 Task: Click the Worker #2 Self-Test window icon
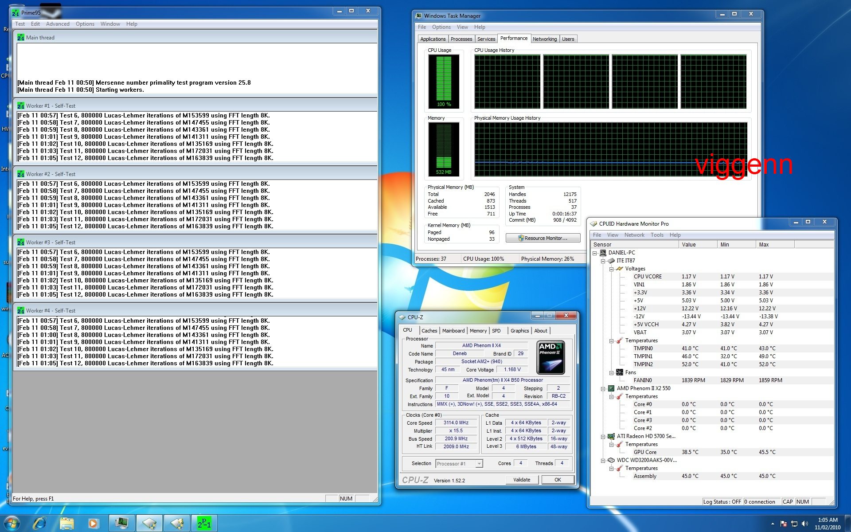click(21, 174)
